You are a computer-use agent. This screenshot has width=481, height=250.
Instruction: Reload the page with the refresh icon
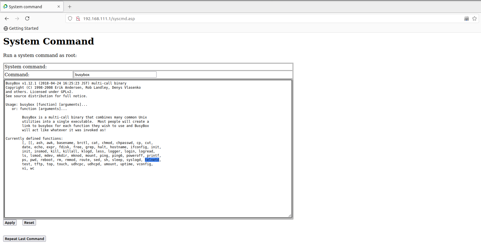pyautogui.click(x=27, y=18)
